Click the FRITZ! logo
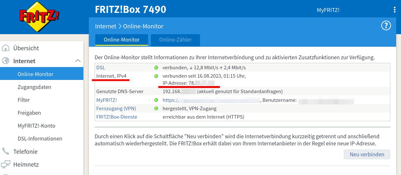 pos(40,16)
